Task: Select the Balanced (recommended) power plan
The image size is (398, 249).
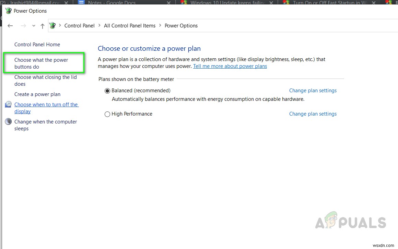Action: [x=107, y=91]
